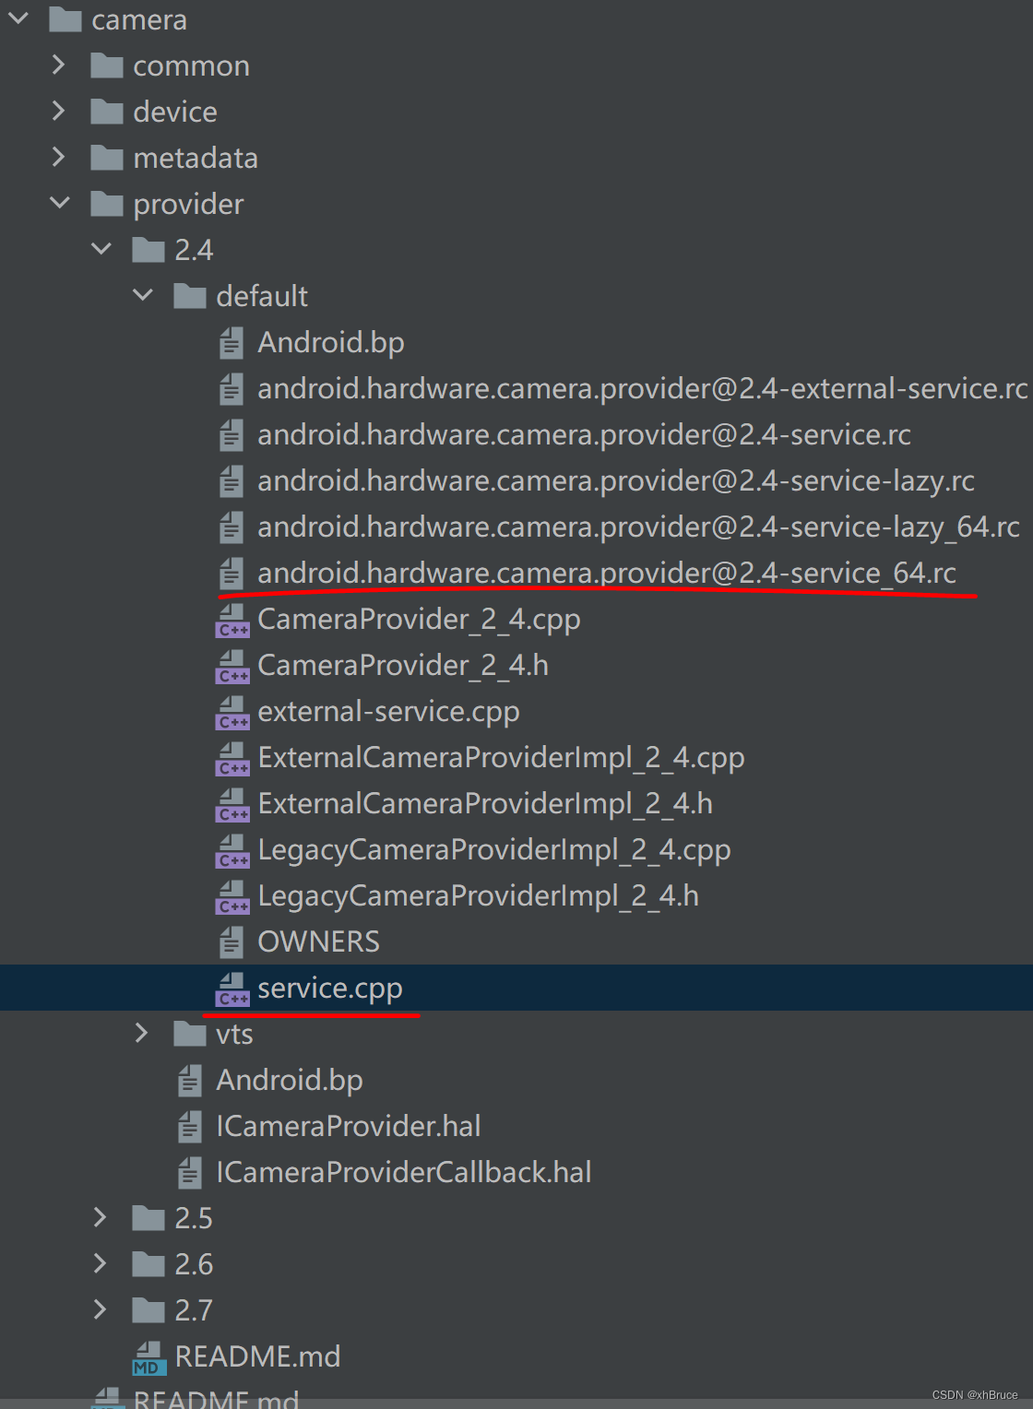1033x1409 pixels.
Task: Click the file icon beside Android.bp
Action: [x=230, y=342]
